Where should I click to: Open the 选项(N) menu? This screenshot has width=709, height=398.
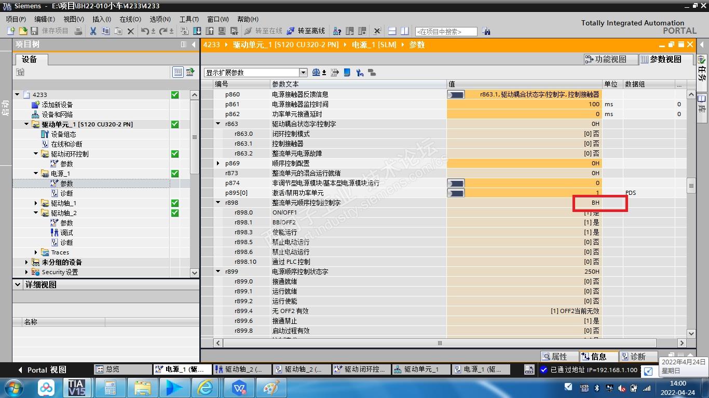tap(160, 19)
